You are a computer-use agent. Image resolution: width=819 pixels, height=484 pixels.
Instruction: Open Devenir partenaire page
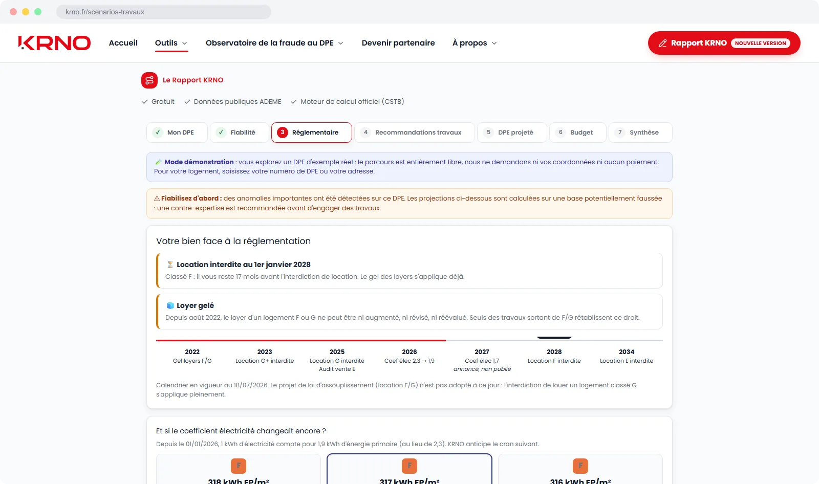[398, 43]
